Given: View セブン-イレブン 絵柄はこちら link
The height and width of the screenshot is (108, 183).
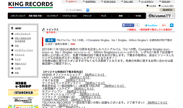Looking at the screenshot, I should coord(76,91).
